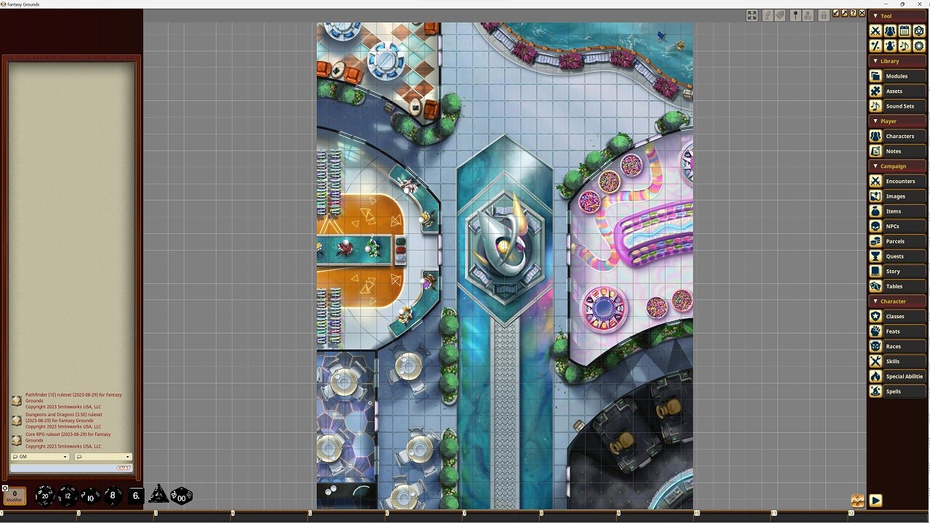Open the chat language dropdown
This screenshot has height=523, width=930.
102,456
